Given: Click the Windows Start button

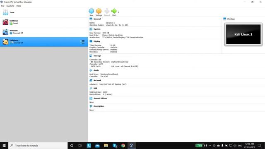Looking at the screenshot, I should (4, 145).
